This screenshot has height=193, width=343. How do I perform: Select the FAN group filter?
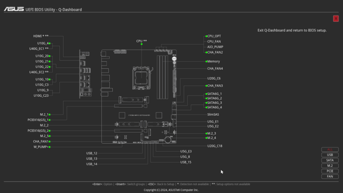pos(330,176)
